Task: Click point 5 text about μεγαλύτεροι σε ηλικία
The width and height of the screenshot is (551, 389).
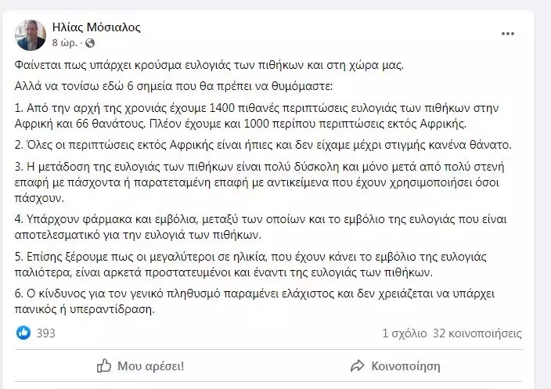Action: click(x=250, y=265)
